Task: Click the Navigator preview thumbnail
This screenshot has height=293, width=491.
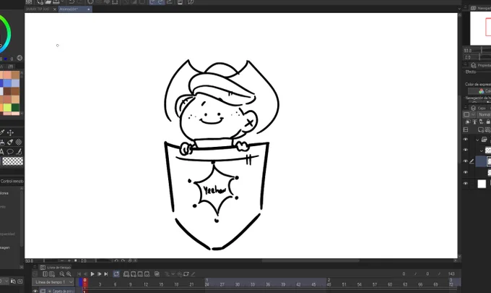Action: click(x=481, y=28)
